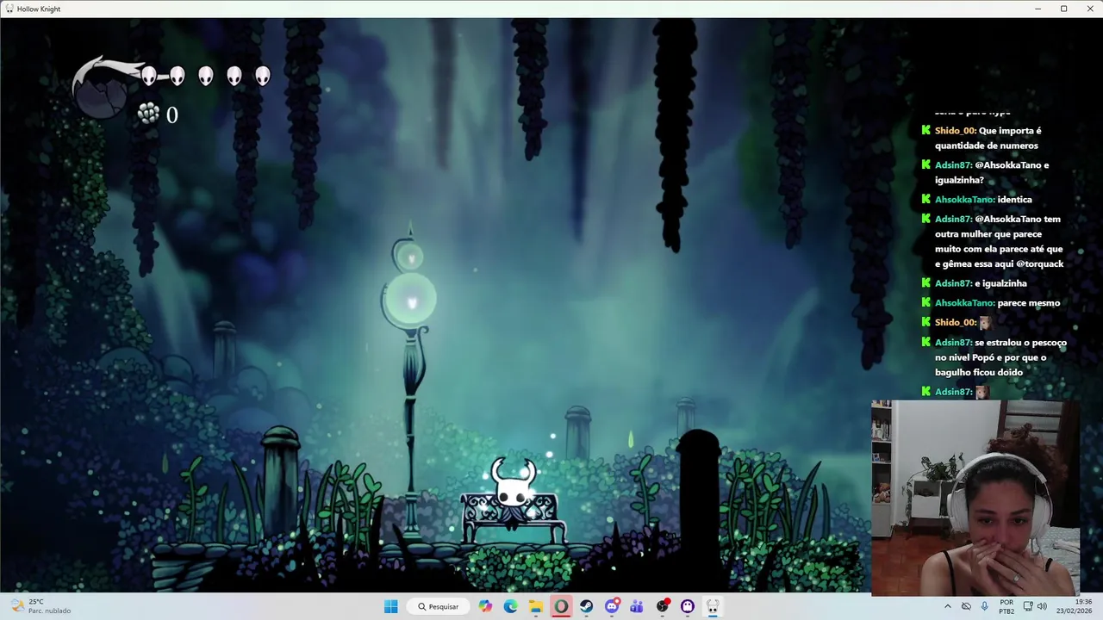Click the green K badge beside 'parece mesmo'
The height and width of the screenshot is (620, 1103).
coord(925,303)
